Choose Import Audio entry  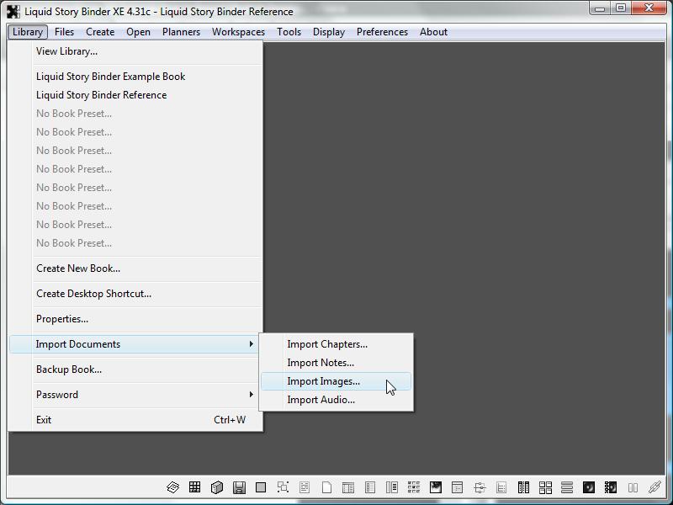pos(321,400)
